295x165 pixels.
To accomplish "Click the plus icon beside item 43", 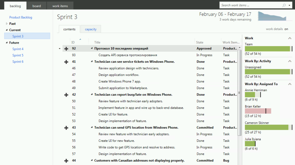I will (x=66, y=128).
